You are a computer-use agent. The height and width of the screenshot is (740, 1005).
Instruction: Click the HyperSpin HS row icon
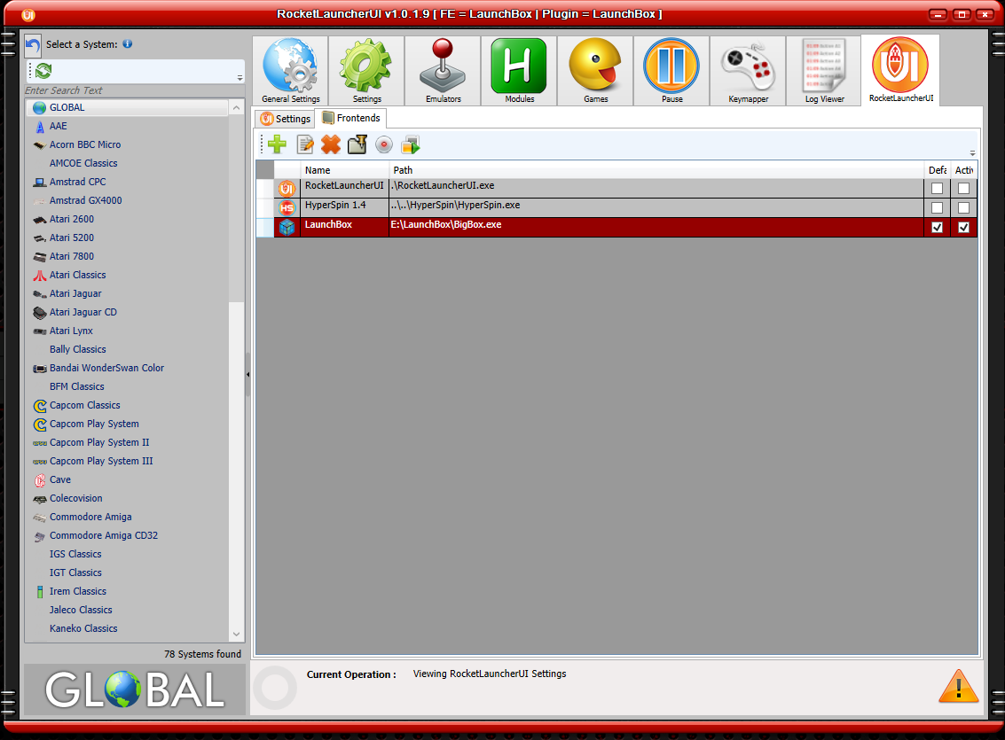pos(287,207)
